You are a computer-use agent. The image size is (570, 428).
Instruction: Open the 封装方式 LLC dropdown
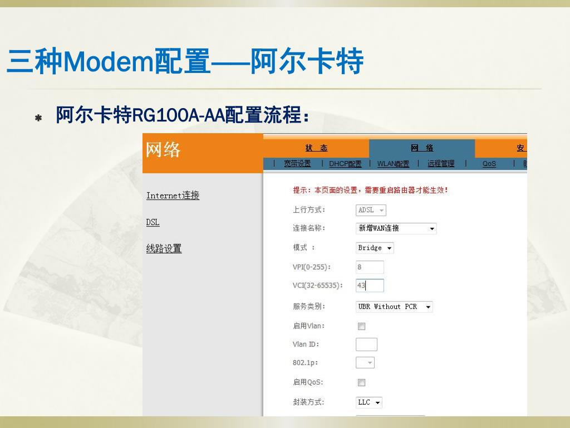(x=368, y=402)
